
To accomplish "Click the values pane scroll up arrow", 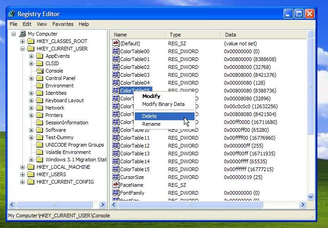I will coord(311,34).
